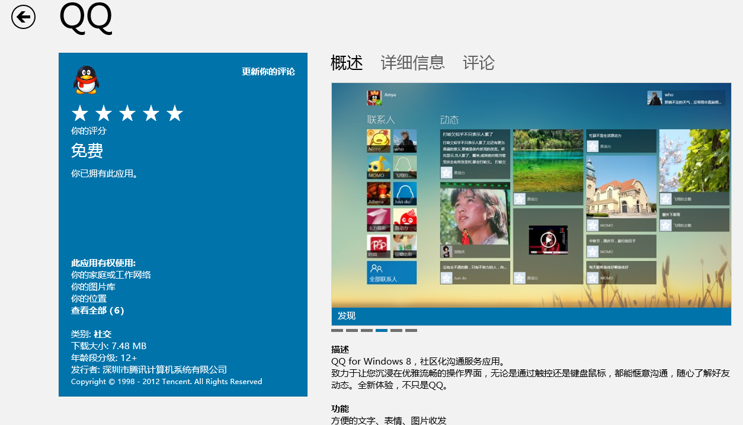Open the QQ app screenshot preview

[531, 195]
